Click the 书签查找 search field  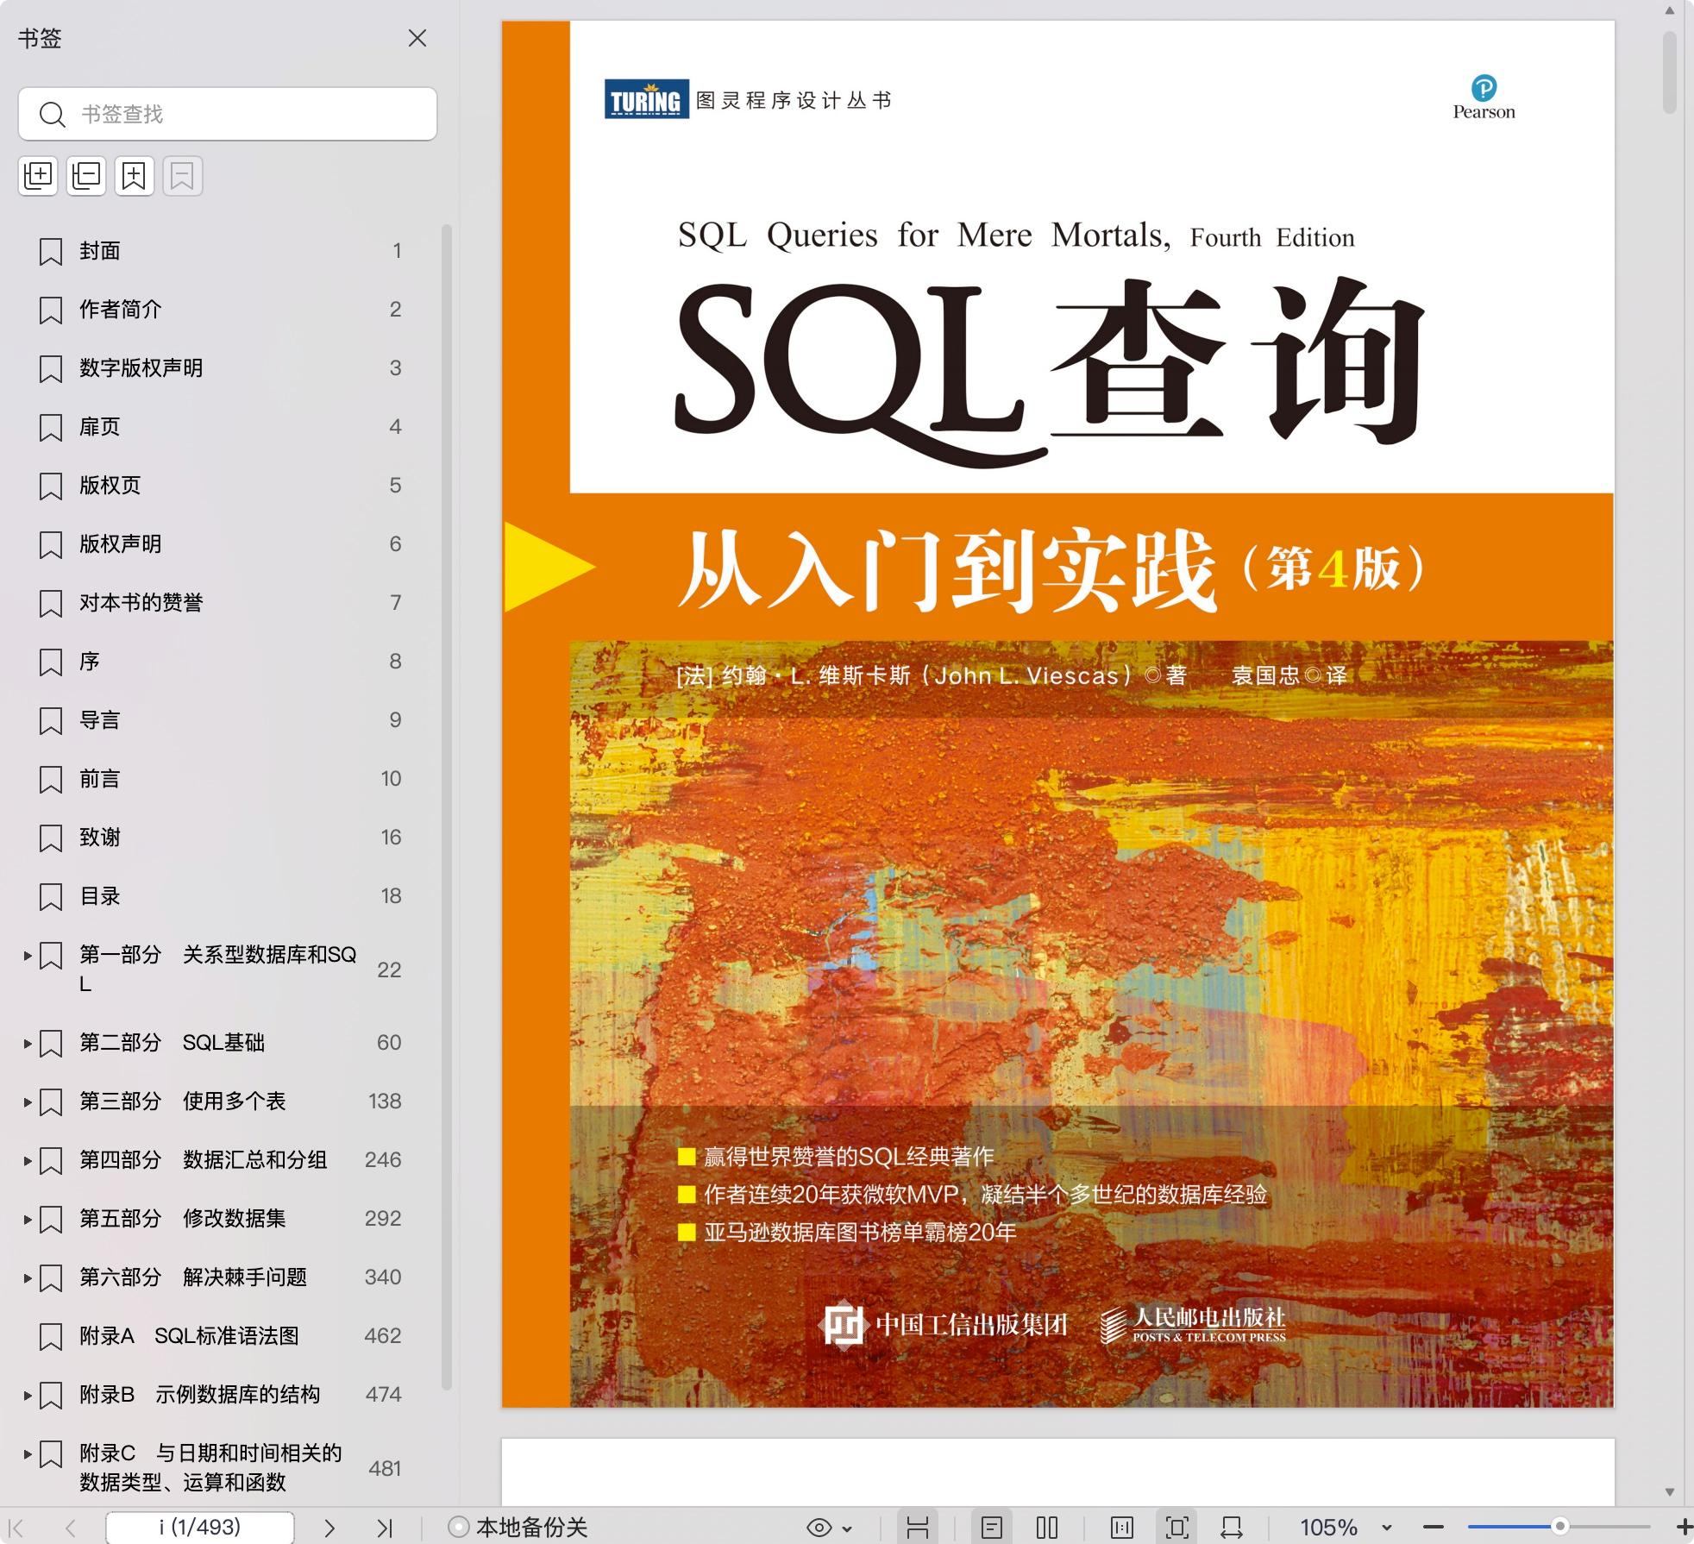click(x=228, y=114)
